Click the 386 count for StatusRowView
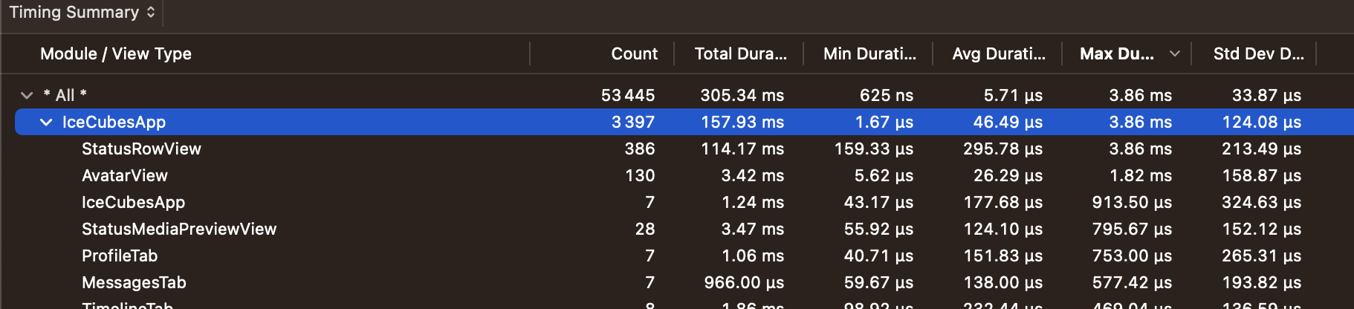 tap(640, 149)
